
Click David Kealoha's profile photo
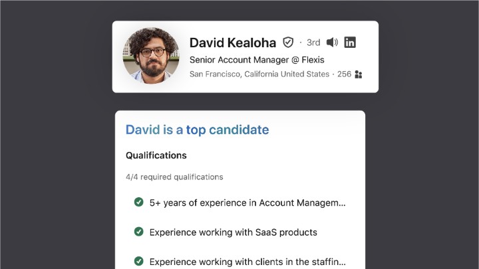tap(151, 56)
